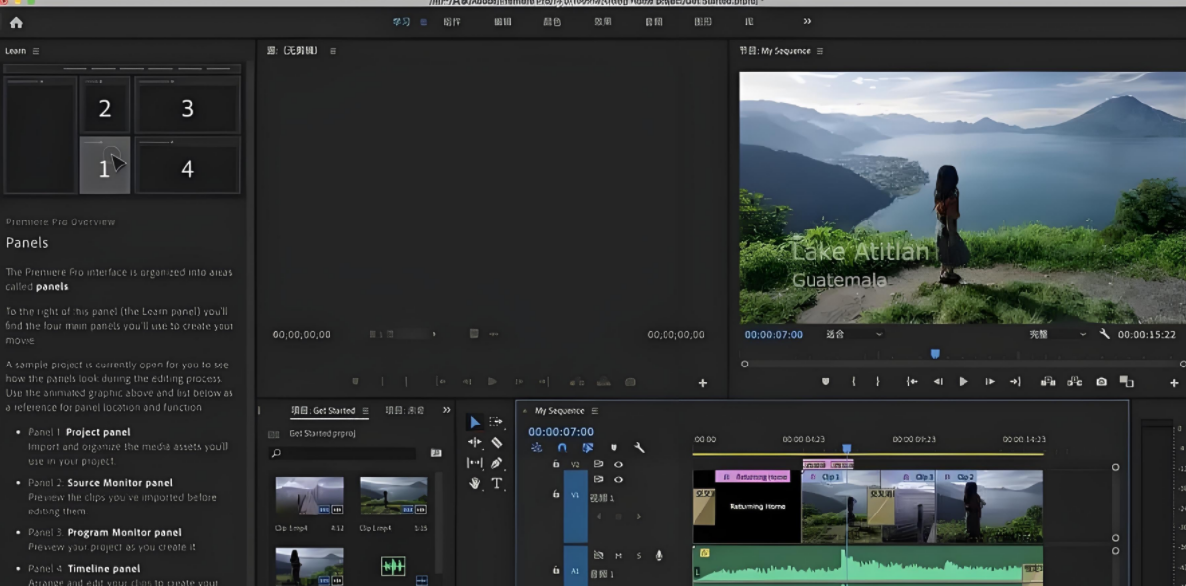Play the sequence in Program Monitor

coord(964,381)
